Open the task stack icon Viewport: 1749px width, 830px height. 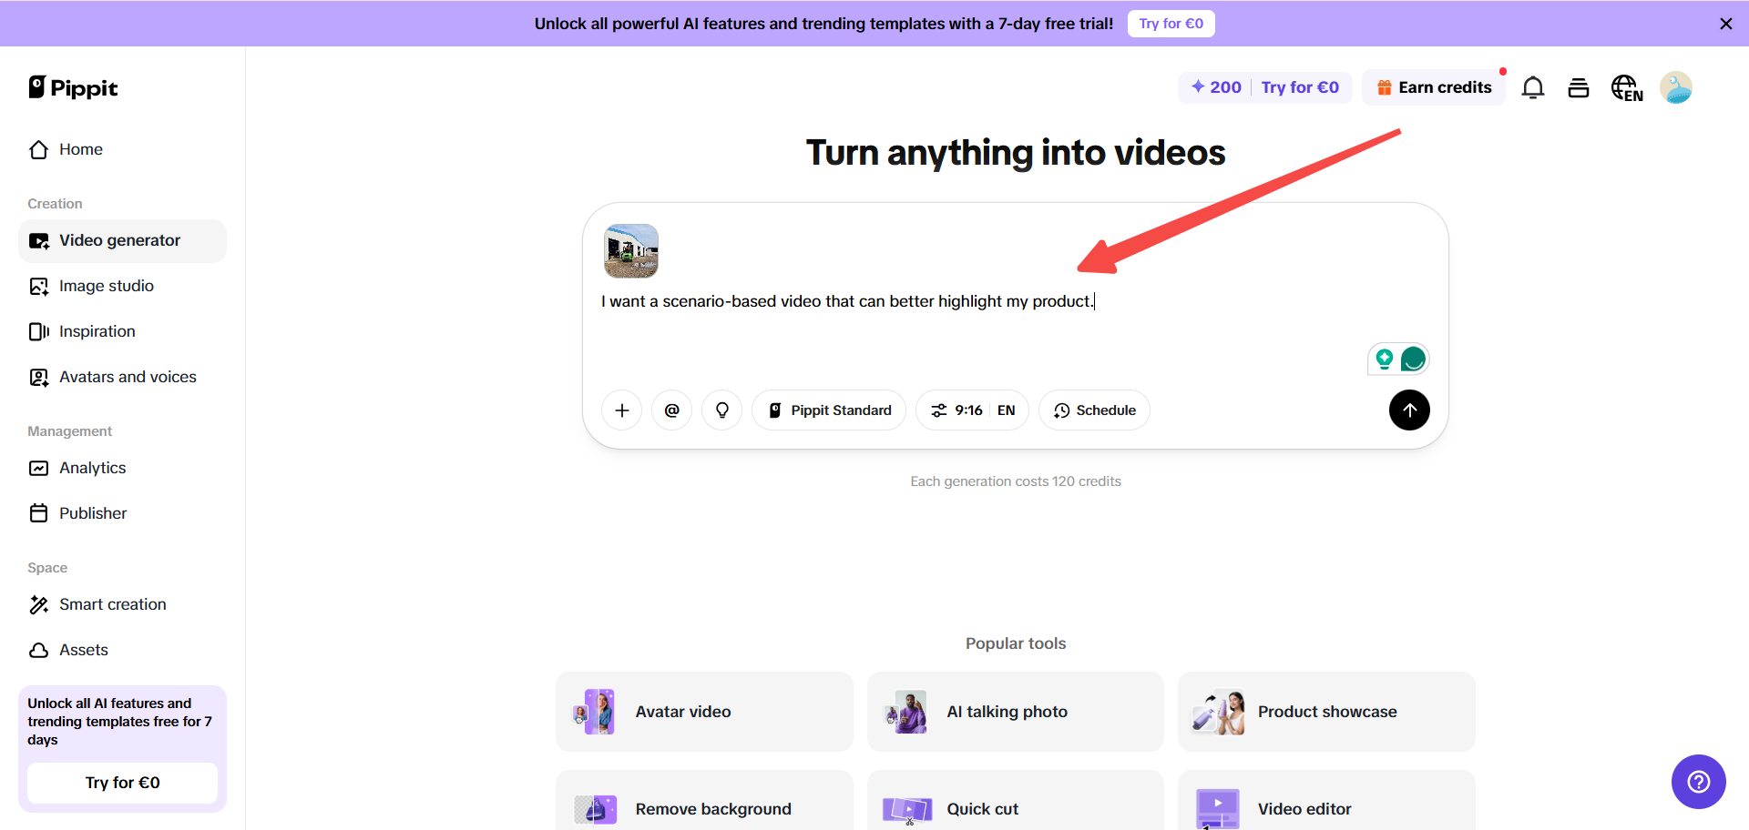point(1579,87)
